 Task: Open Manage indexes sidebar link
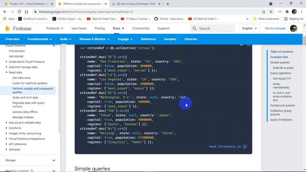(x=23, y=117)
